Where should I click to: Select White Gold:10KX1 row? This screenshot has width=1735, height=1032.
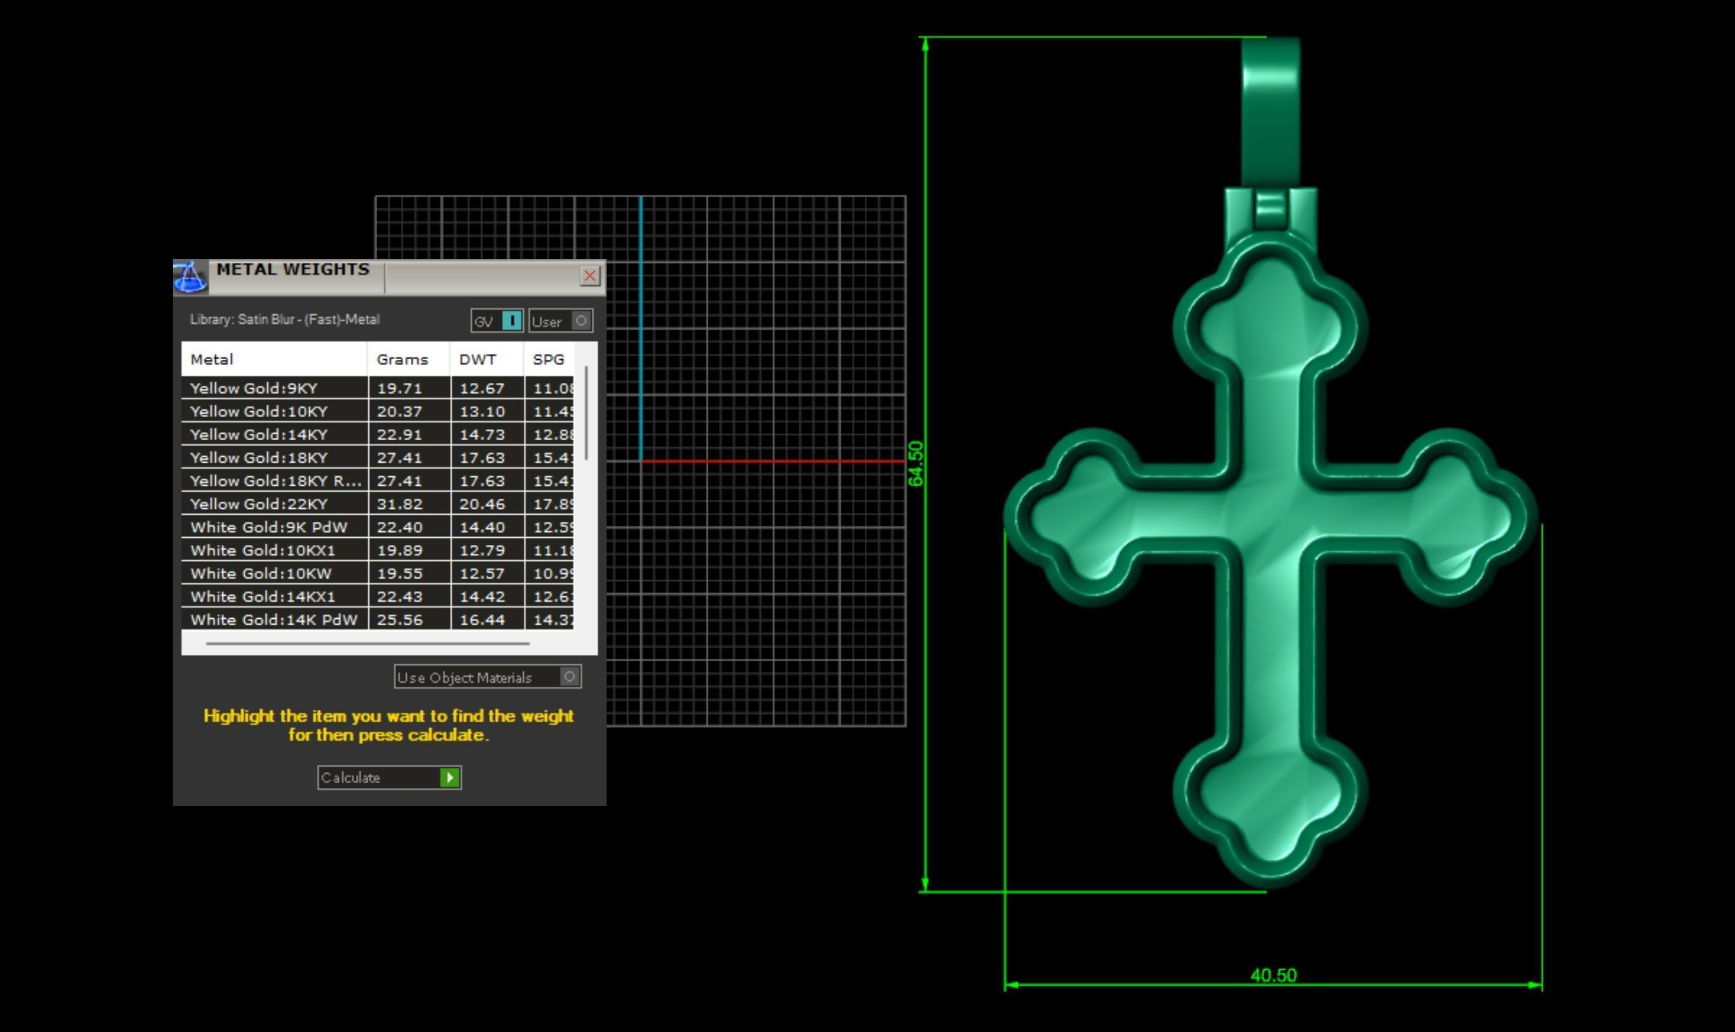[x=378, y=550]
